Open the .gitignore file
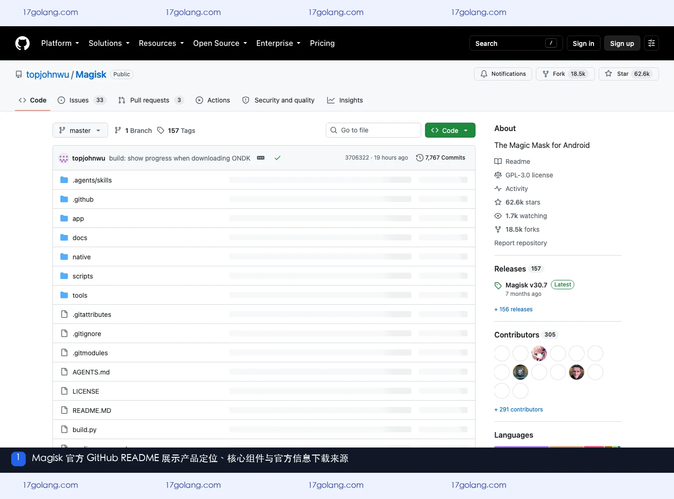 click(x=87, y=334)
